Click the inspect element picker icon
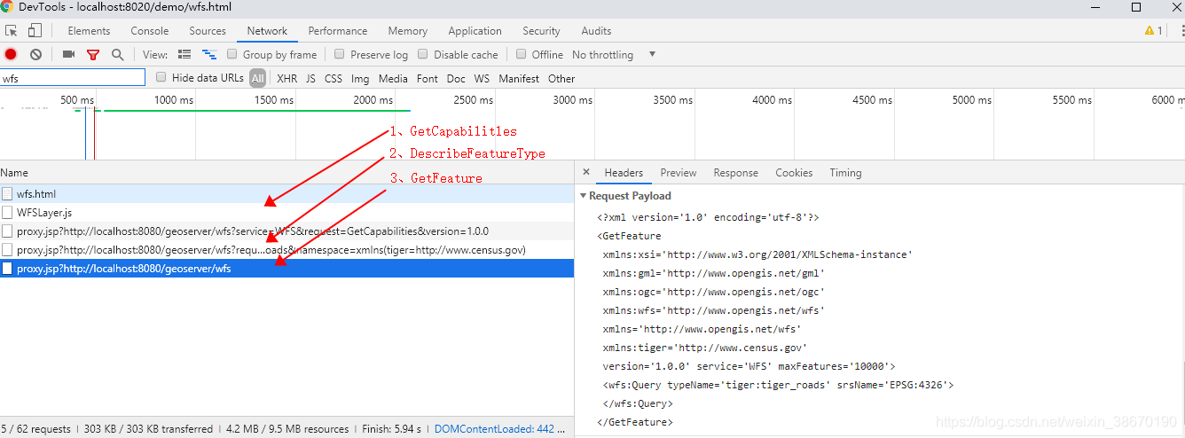Screen dimensions: 1185x438 tap(12, 31)
